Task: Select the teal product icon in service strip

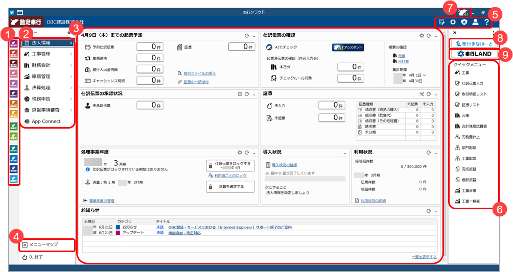Action: 13,149
